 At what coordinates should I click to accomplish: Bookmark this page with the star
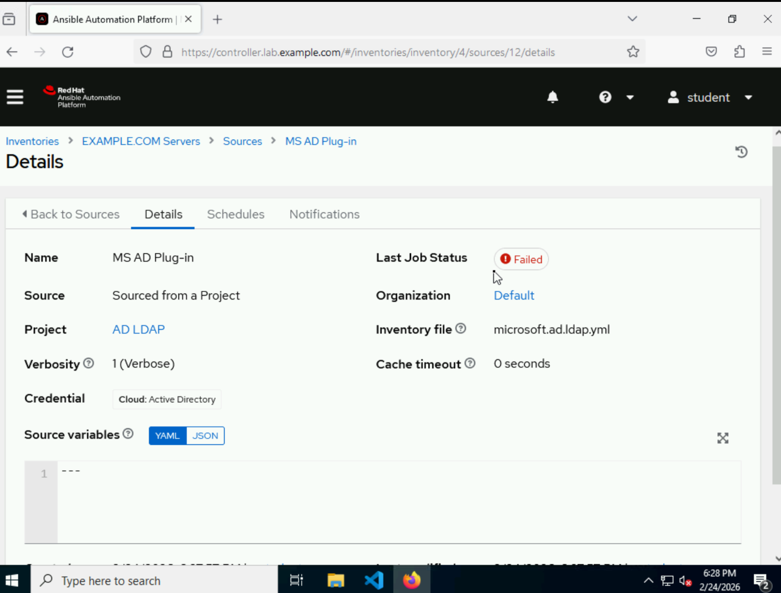point(633,52)
